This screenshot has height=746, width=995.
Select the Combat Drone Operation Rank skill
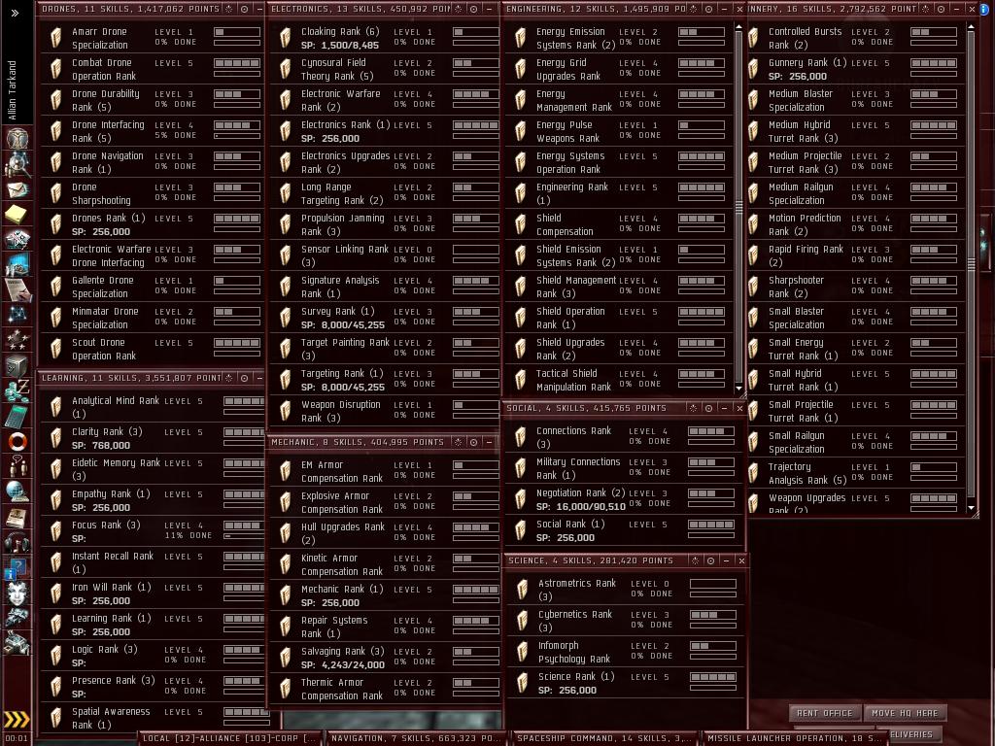pos(153,69)
